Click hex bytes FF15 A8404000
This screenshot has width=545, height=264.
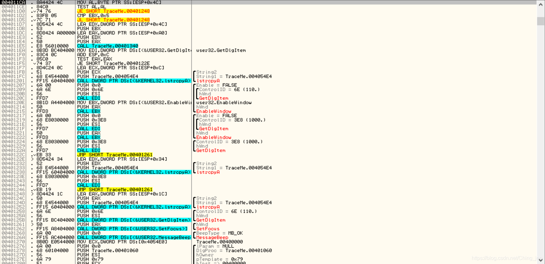click(x=55, y=229)
